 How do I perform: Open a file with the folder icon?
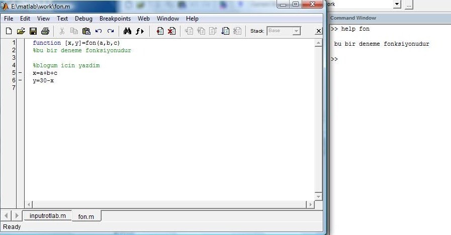pos(21,31)
